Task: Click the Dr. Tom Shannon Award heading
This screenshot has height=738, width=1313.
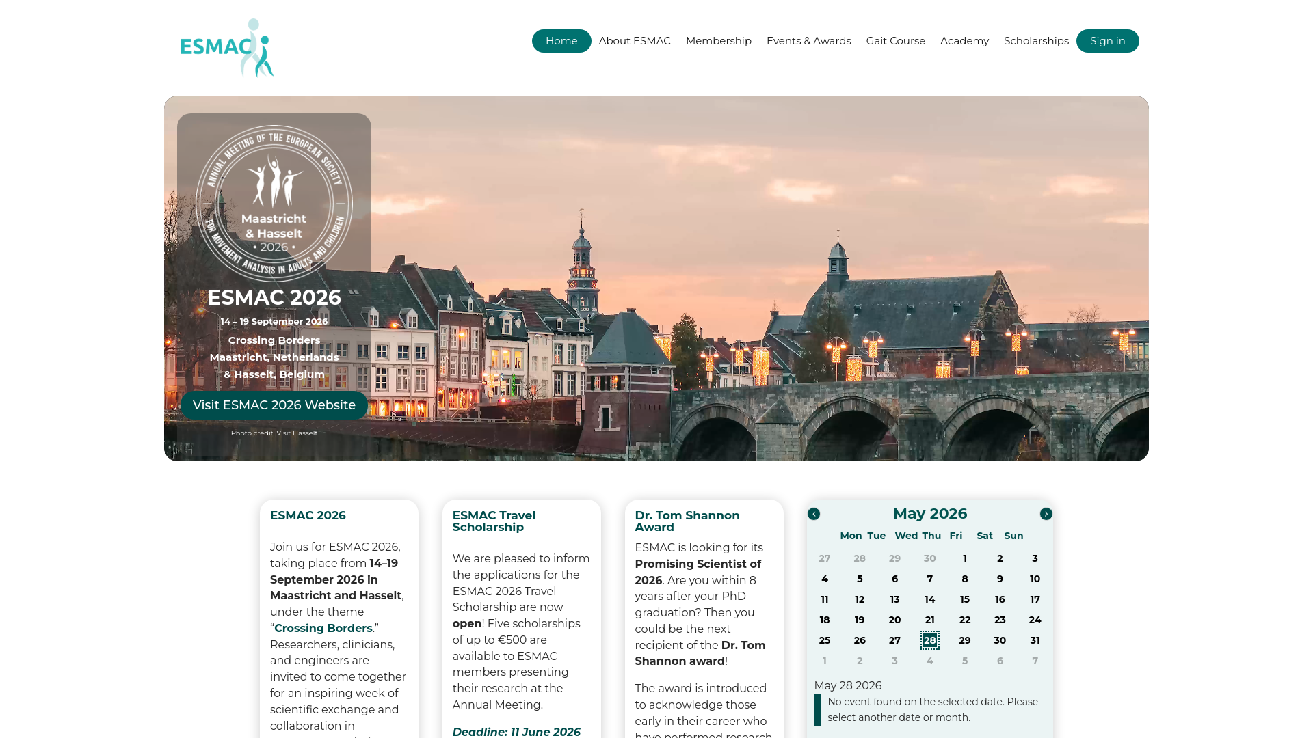Action: click(x=687, y=521)
